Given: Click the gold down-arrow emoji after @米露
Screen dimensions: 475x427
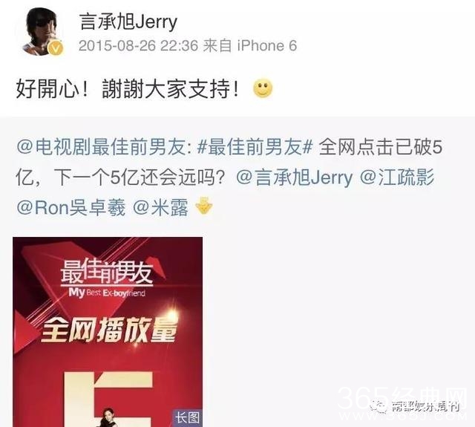Looking at the screenshot, I should tap(204, 206).
